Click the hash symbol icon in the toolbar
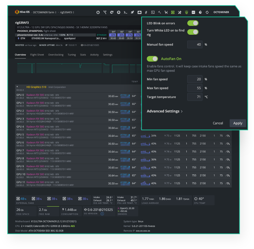 (x=146, y=12)
